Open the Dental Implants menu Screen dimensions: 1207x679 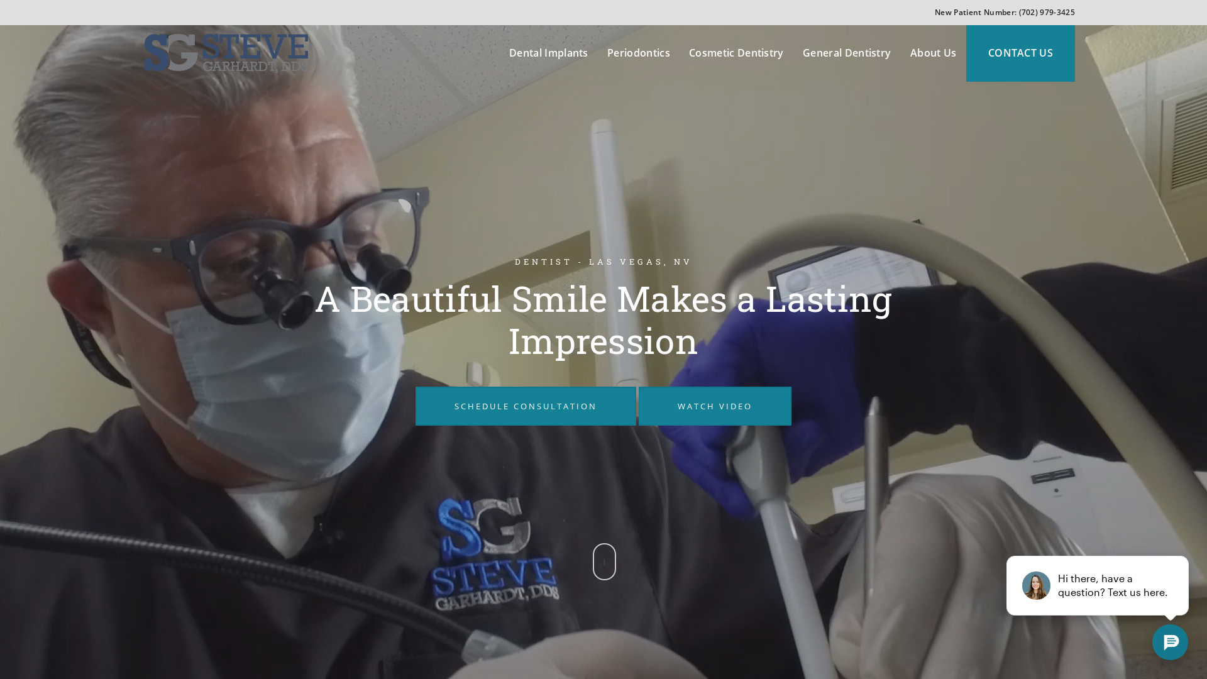pos(548,53)
